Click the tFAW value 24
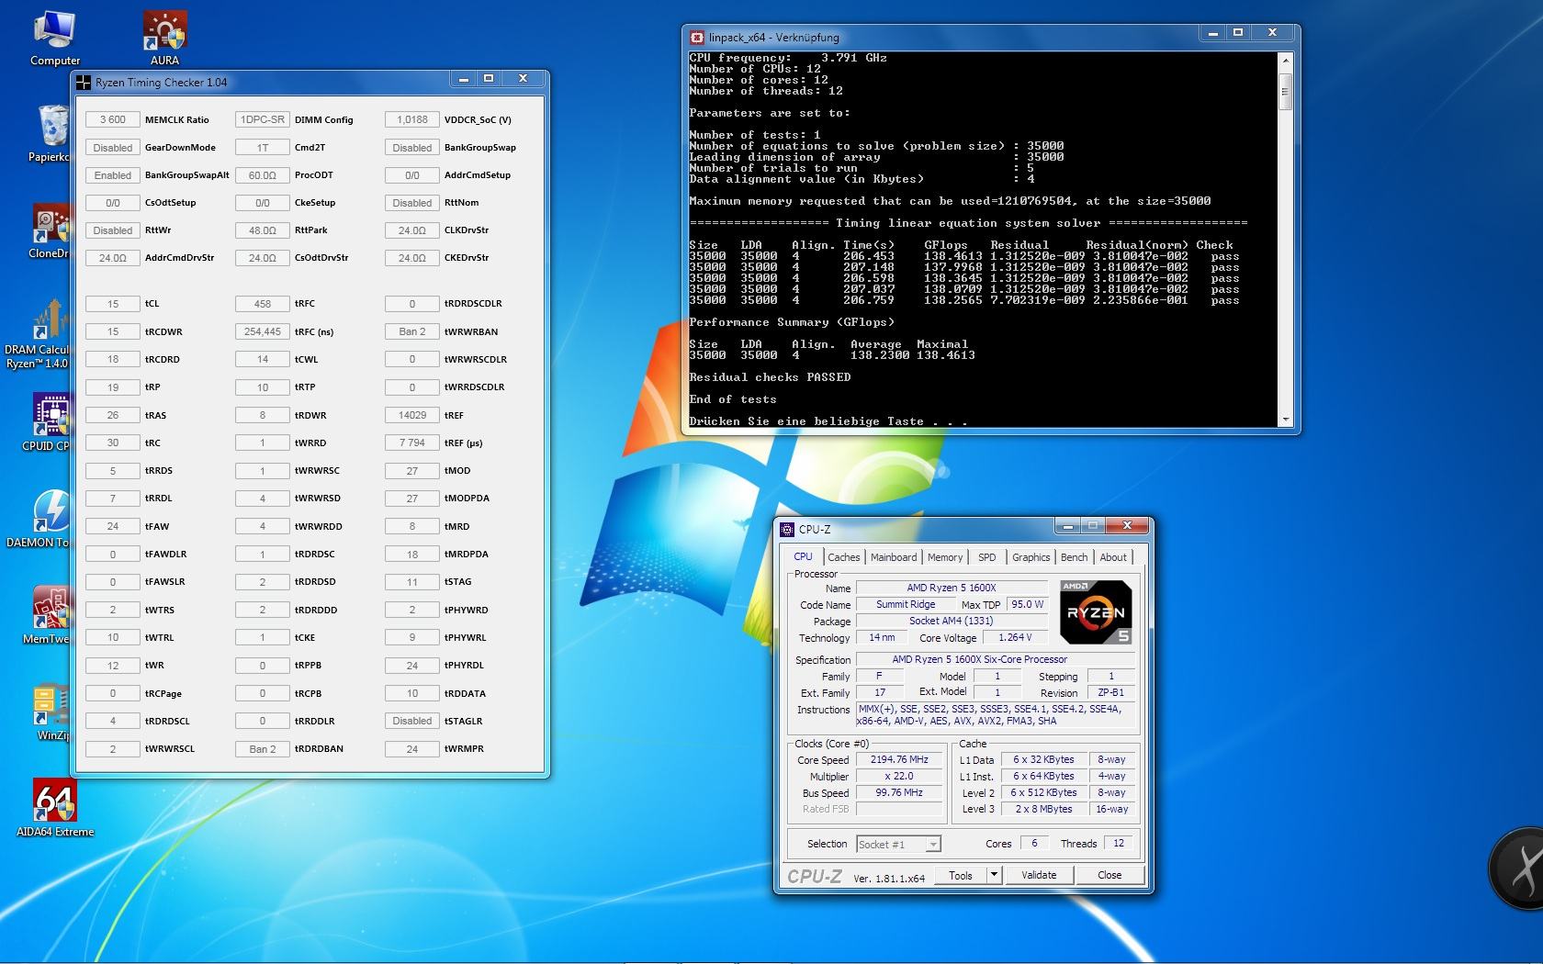 (x=113, y=526)
